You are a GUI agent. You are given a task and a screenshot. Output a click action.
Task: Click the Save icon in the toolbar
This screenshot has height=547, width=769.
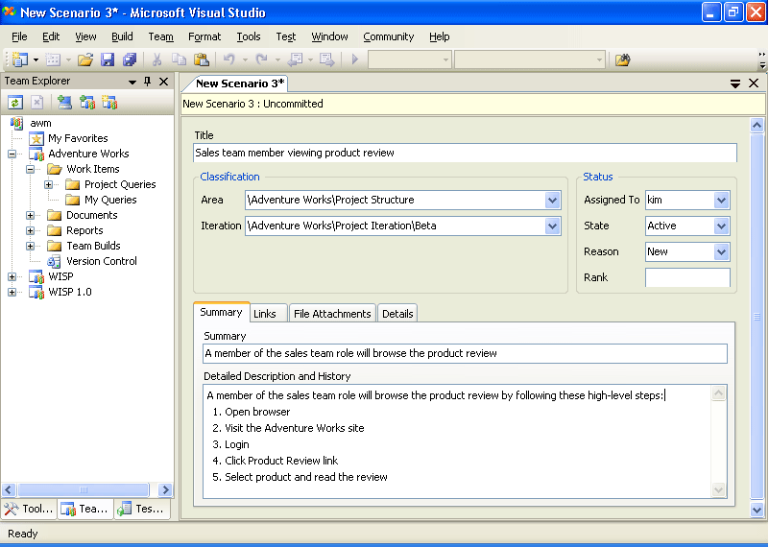[108, 59]
